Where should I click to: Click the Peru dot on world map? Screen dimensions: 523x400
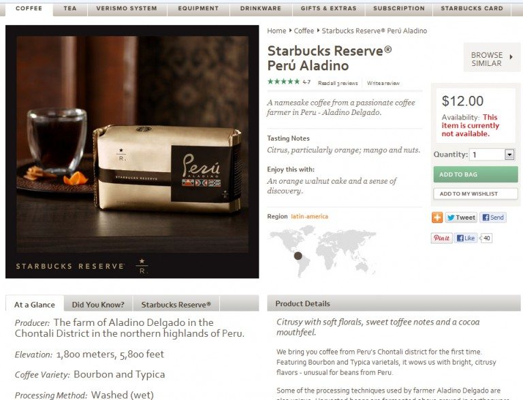tap(298, 256)
